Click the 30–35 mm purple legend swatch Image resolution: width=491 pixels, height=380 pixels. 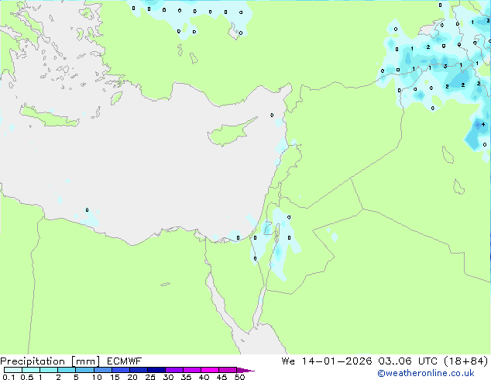173,370
